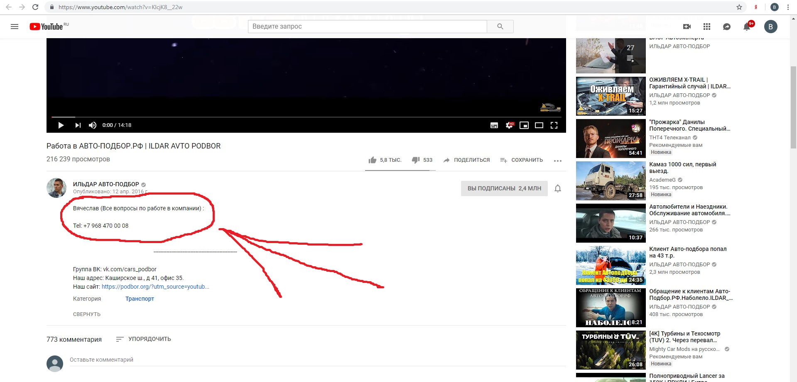Open the Chrome three-dot menu
This screenshot has width=797, height=382.
(x=788, y=7)
